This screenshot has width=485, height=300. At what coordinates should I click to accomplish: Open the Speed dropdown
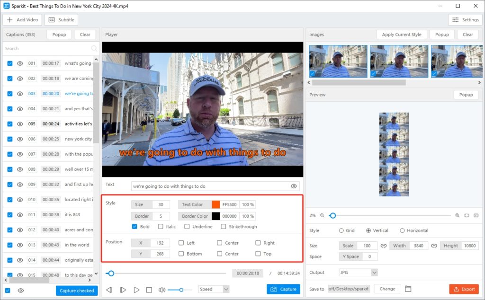pos(214,289)
